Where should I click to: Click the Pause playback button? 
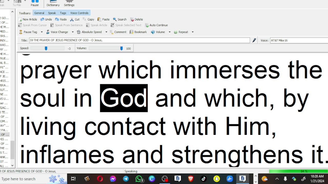[35, 3]
